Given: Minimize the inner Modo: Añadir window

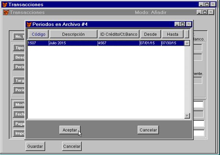Looking at the screenshot, I should [199, 12].
